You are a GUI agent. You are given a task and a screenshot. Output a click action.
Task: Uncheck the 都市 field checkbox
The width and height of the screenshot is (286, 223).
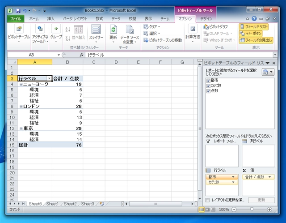[x=208, y=81]
